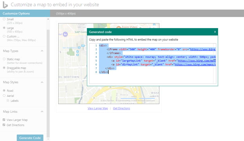Toggle the Labels checkbox
This screenshot has width=244, height=141.
click(x=8, y=101)
